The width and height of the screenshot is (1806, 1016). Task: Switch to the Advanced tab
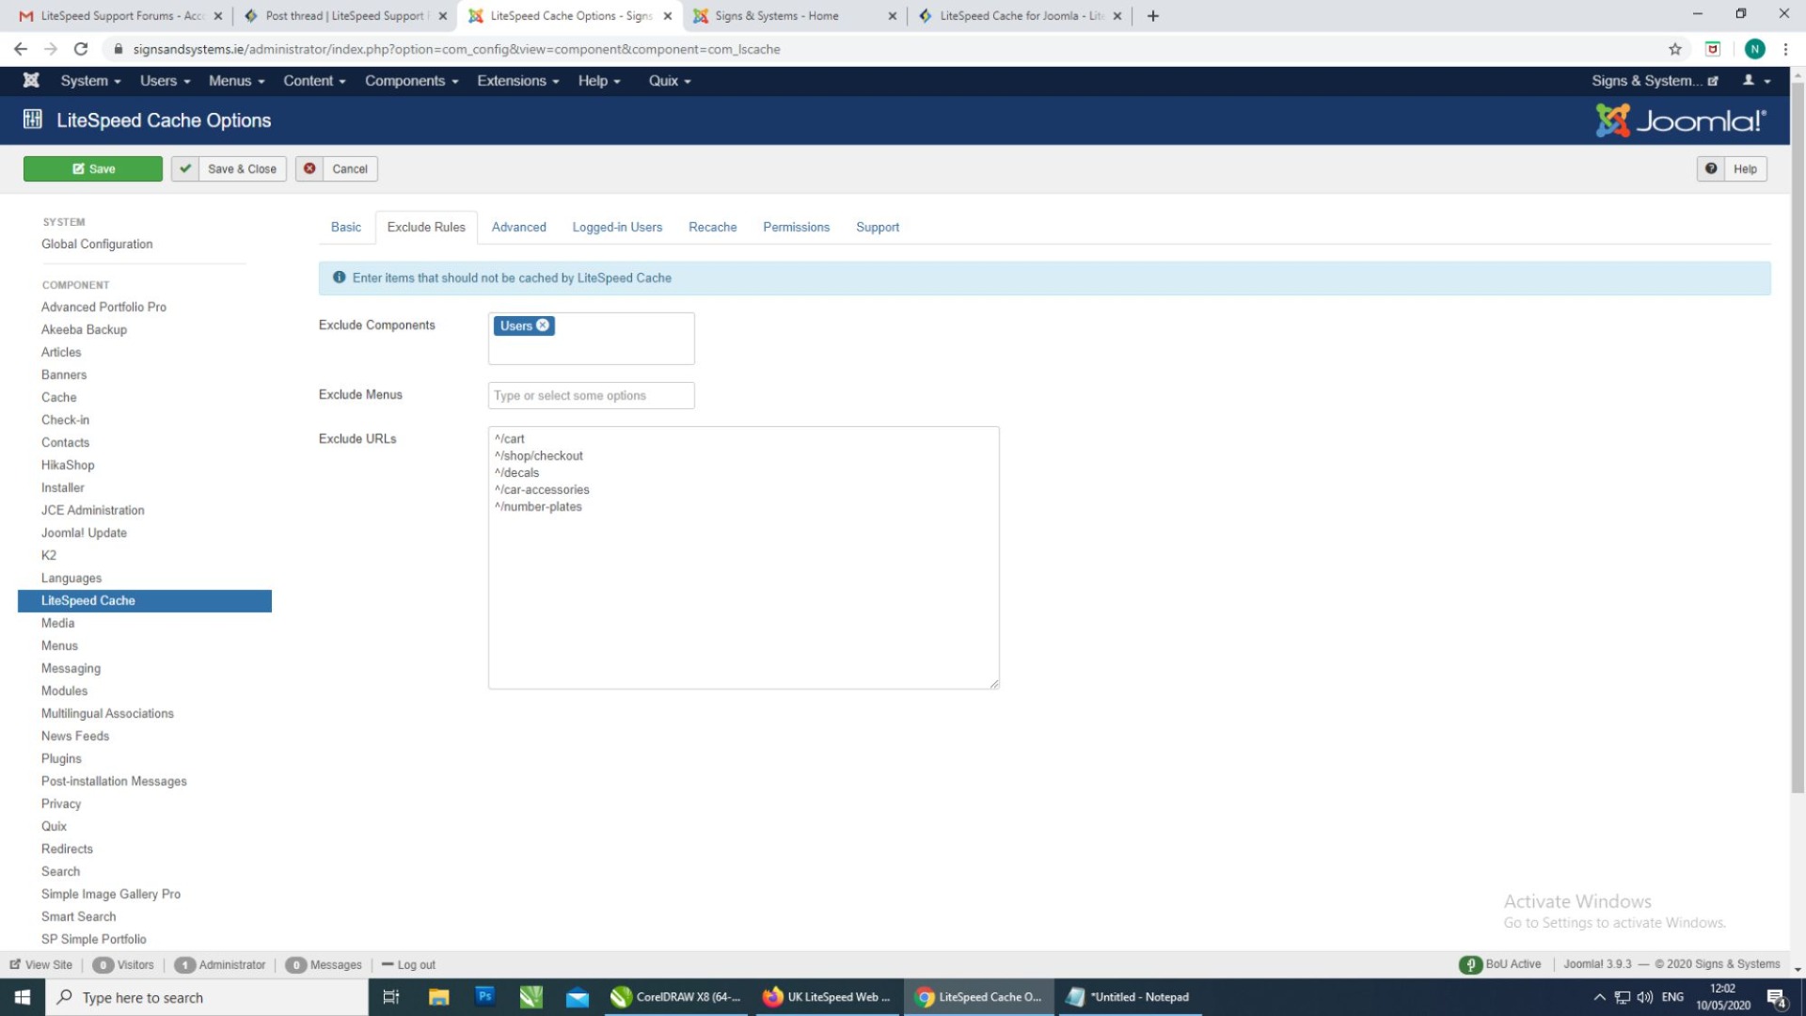(x=518, y=228)
